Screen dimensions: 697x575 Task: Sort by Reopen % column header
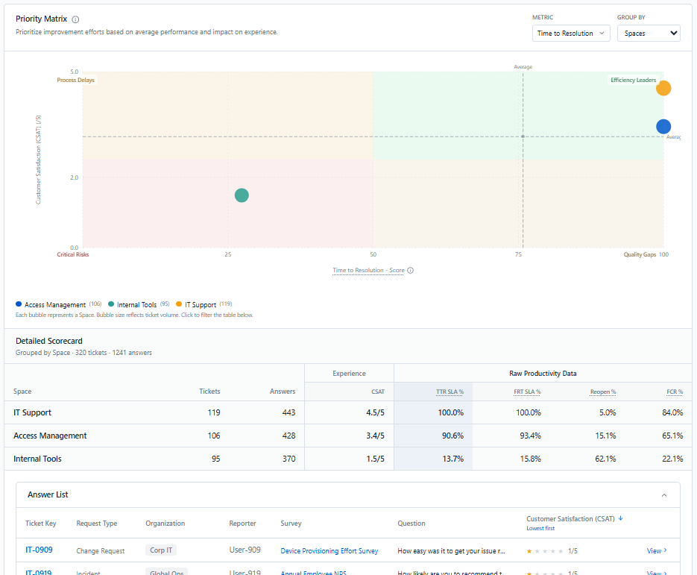603,392
